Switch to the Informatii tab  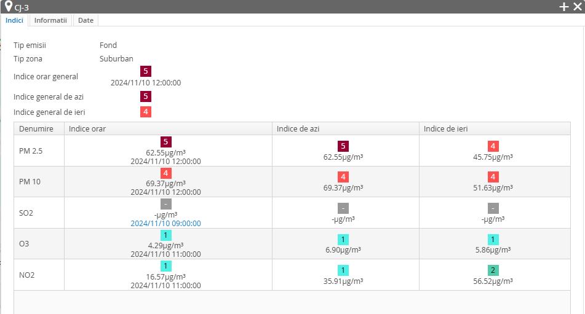pyautogui.click(x=50, y=20)
